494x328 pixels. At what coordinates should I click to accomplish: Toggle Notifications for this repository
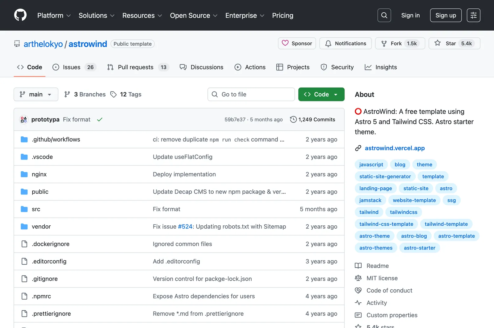tap(345, 43)
